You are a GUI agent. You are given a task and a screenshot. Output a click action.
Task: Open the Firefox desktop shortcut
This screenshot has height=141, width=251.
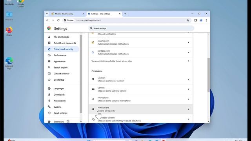[9, 31]
